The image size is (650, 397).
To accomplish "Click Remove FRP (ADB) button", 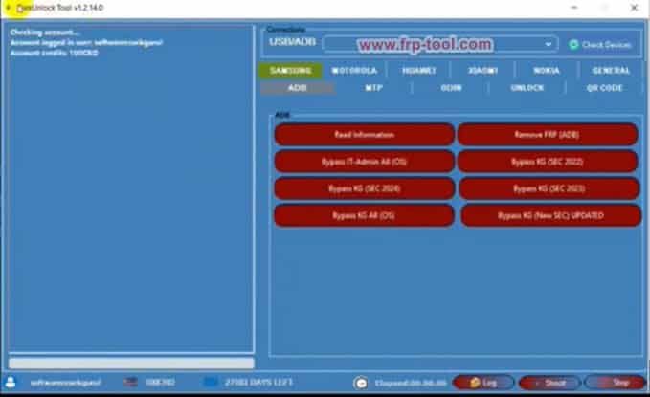I will [x=548, y=135].
